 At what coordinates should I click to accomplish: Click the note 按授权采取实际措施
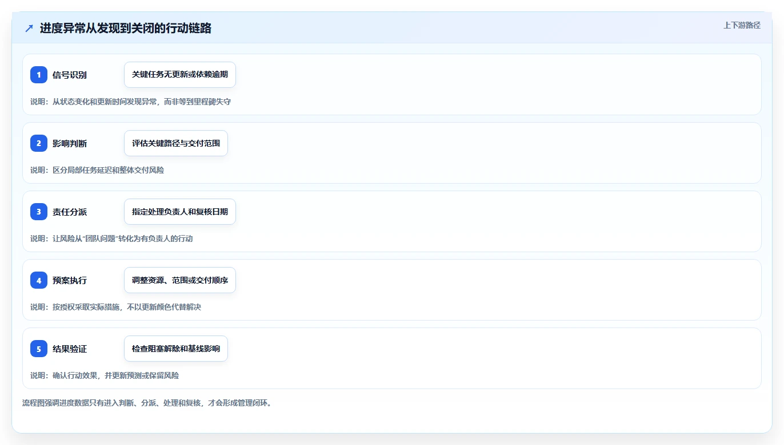(115, 307)
